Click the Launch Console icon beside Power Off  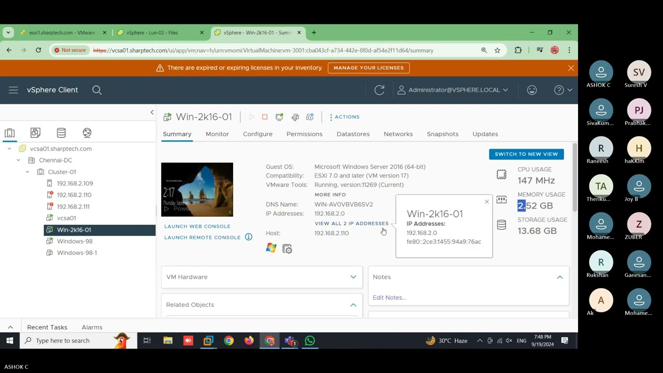click(279, 117)
